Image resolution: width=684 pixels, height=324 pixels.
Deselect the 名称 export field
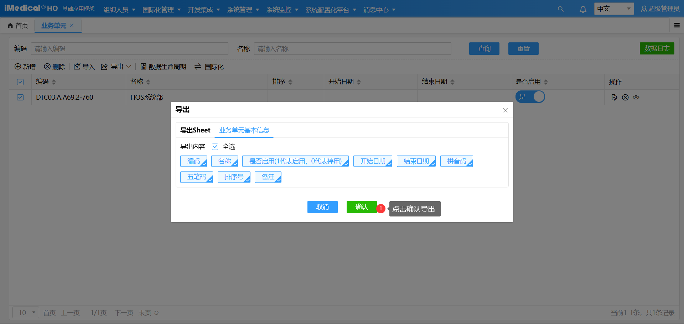pyautogui.click(x=224, y=161)
